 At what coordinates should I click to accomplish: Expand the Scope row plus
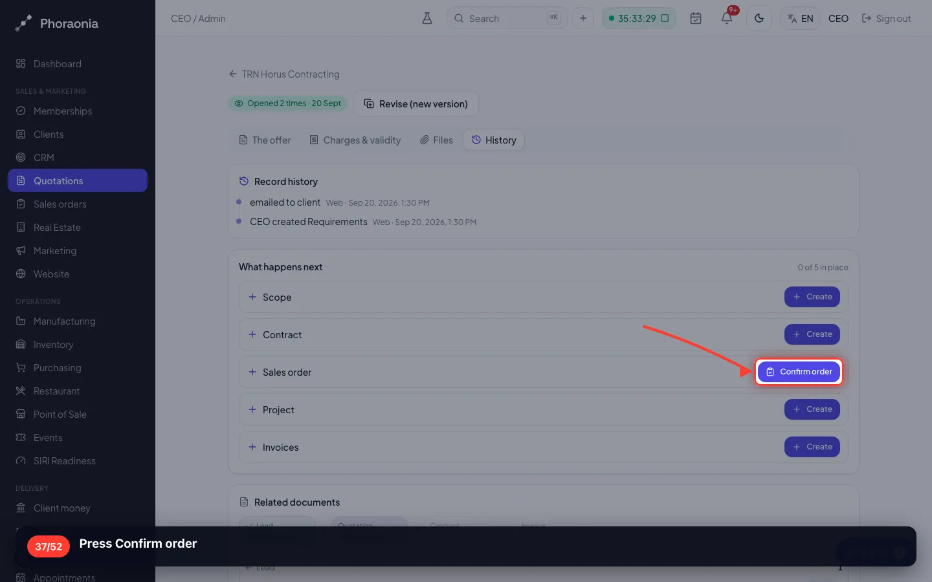(x=252, y=297)
